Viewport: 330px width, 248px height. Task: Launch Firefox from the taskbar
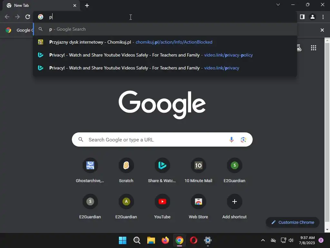(x=165, y=240)
